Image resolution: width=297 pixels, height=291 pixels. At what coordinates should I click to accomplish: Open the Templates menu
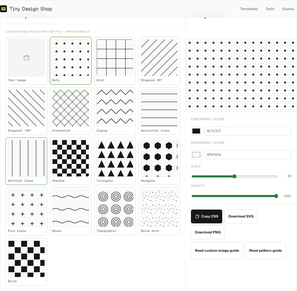[249, 9]
